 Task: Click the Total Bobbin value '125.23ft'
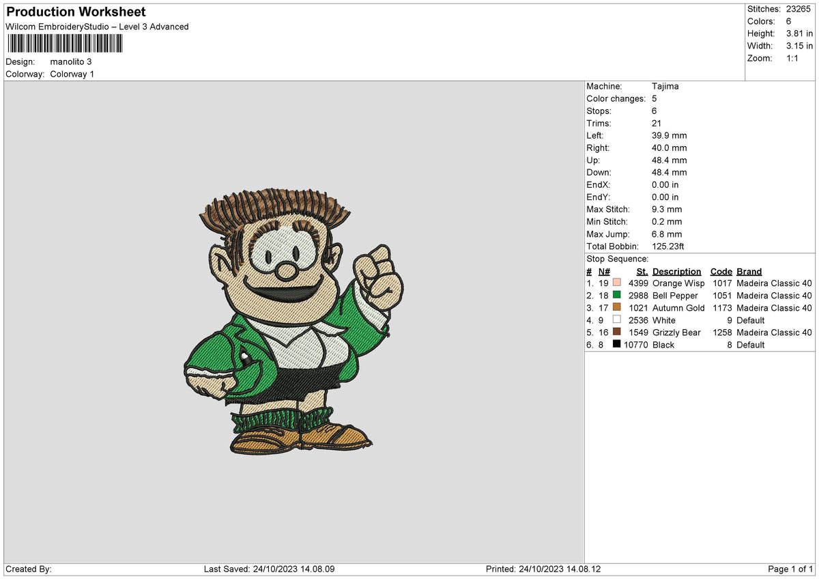tap(668, 246)
